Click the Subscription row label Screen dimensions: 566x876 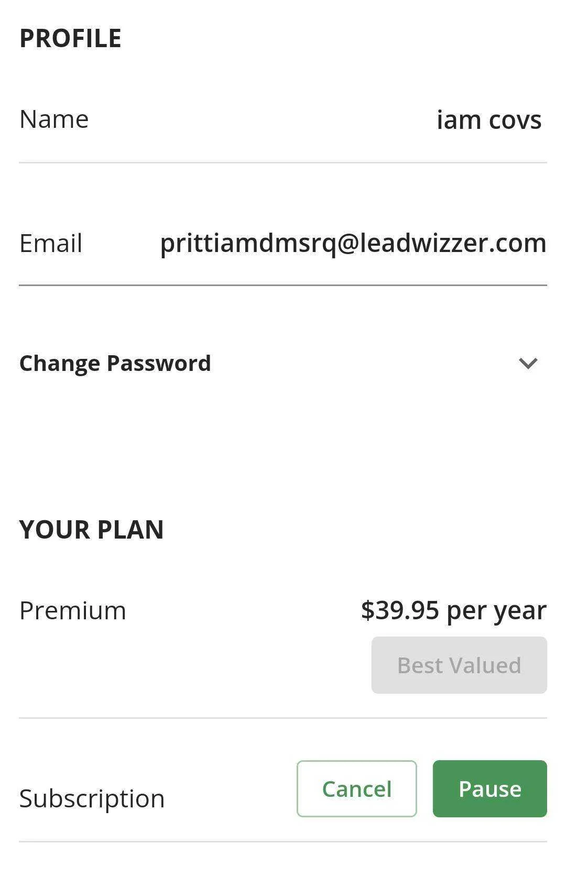[92, 798]
